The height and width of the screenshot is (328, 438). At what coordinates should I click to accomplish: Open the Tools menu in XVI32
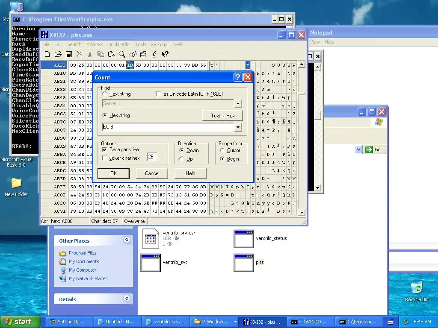[141, 44]
